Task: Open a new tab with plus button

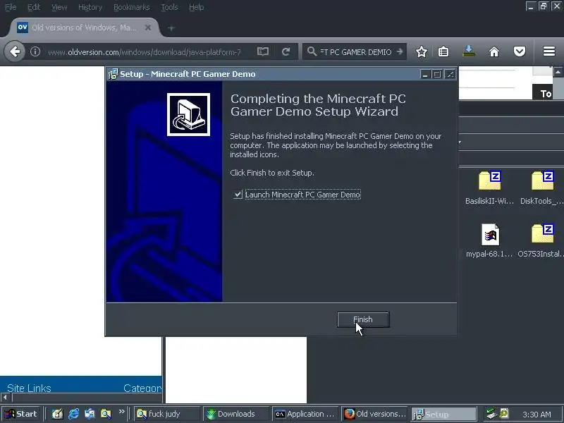Action: click(x=171, y=28)
